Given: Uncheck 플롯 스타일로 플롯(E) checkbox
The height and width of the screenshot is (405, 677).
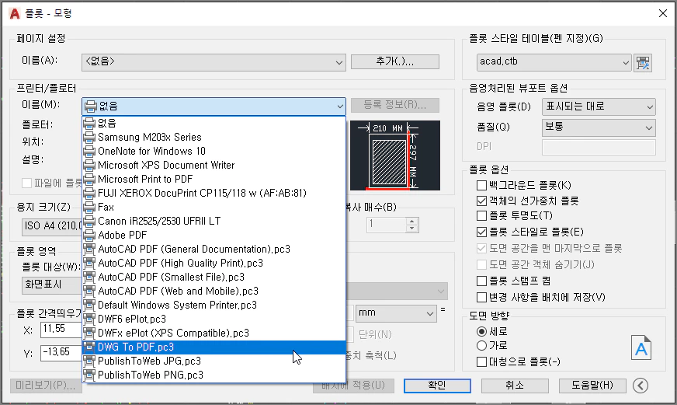Looking at the screenshot, I should pyautogui.click(x=481, y=232).
